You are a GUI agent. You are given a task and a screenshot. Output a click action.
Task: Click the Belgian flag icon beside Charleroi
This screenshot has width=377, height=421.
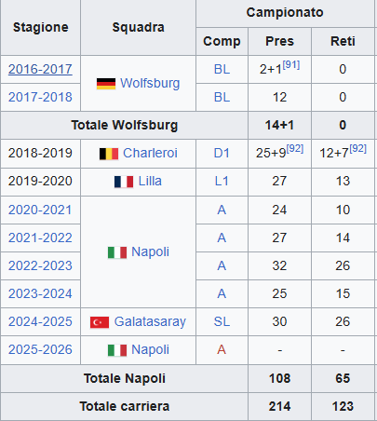pyautogui.click(x=109, y=154)
